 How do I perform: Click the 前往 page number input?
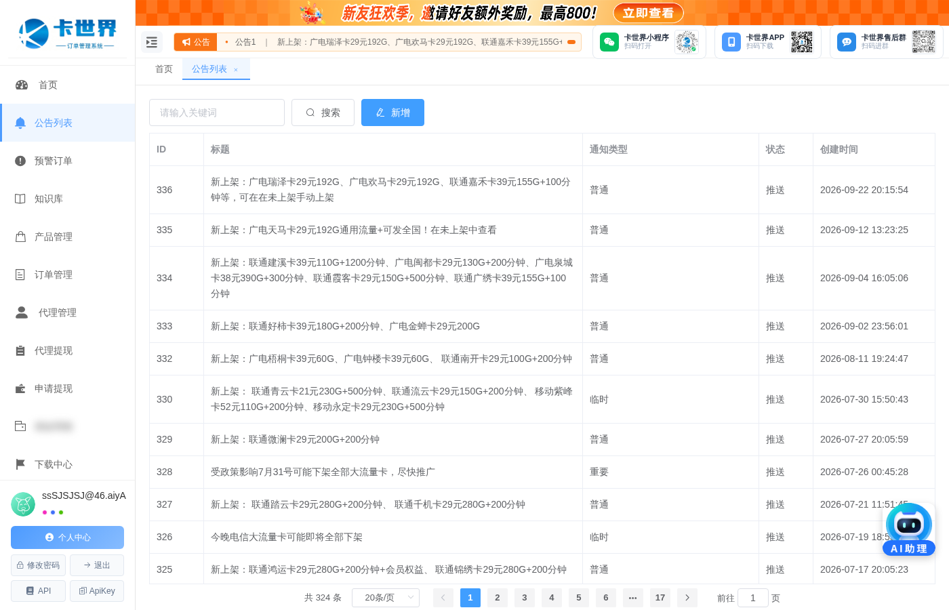point(752,598)
